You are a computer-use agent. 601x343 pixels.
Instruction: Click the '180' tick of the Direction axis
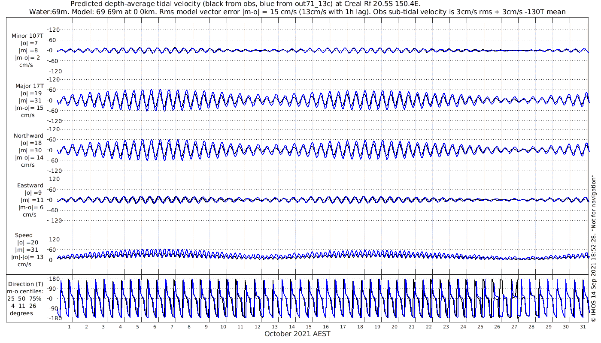point(54,279)
